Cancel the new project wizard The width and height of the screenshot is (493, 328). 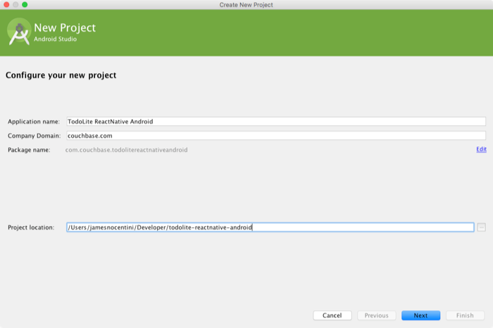(x=332, y=315)
